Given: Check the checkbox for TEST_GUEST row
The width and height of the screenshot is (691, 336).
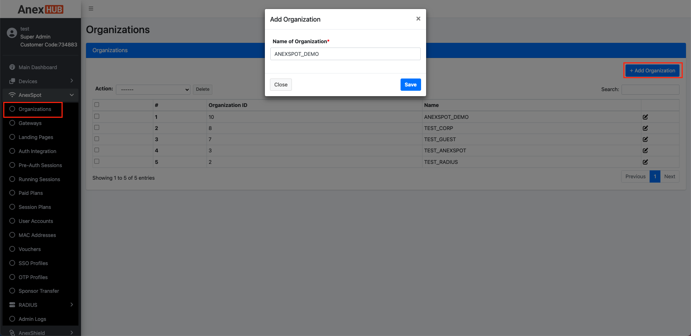Looking at the screenshot, I should point(96,139).
